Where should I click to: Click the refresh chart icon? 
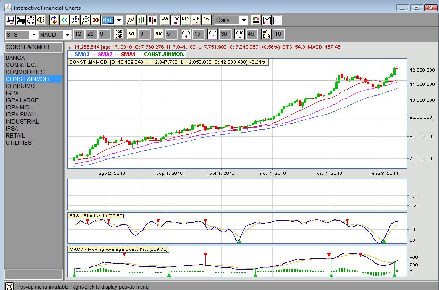(x=54, y=20)
